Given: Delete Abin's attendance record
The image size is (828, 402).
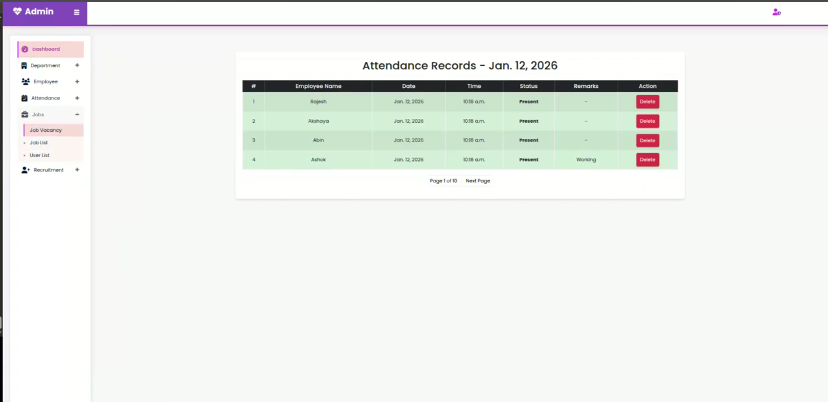Looking at the screenshot, I should 647,140.
